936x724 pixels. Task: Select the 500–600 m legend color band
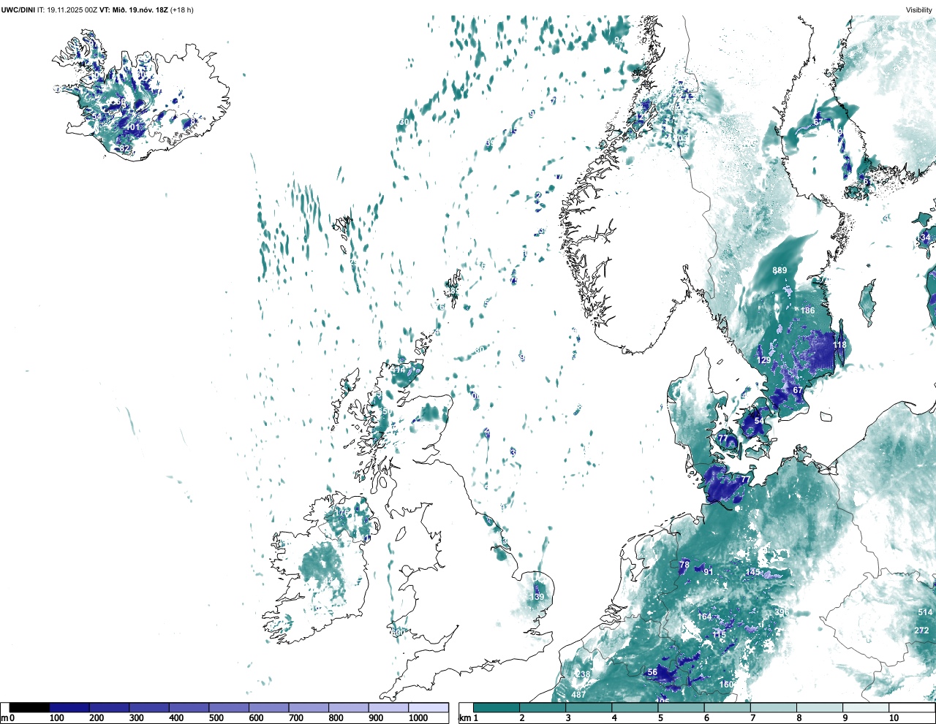[229, 707]
